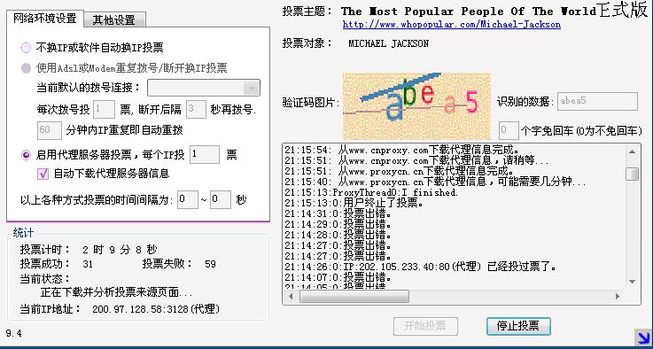This screenshot has height=349, width=653.
Task: Click the log scroll down arrow
Action: tap(632, 282)
